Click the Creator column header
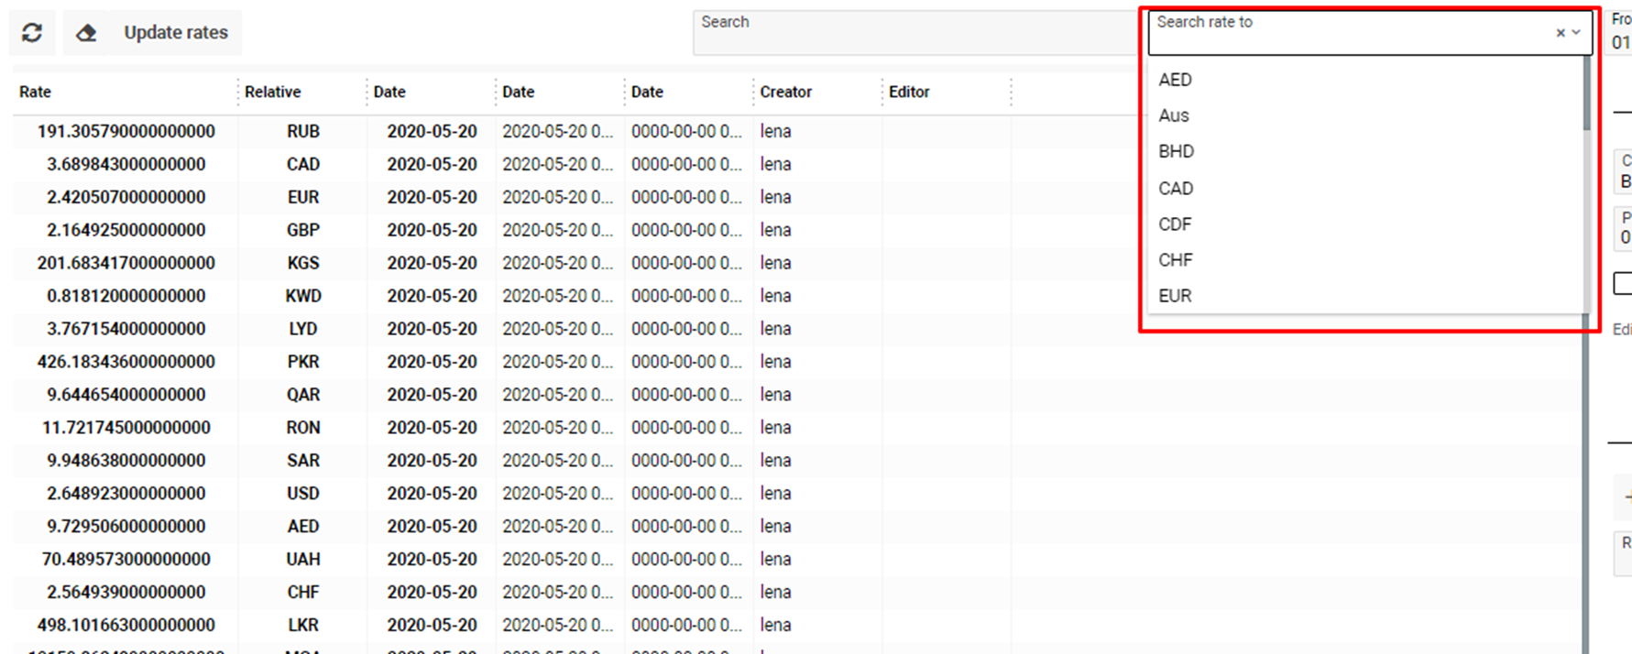The image size is (1632, 654). 785,92
